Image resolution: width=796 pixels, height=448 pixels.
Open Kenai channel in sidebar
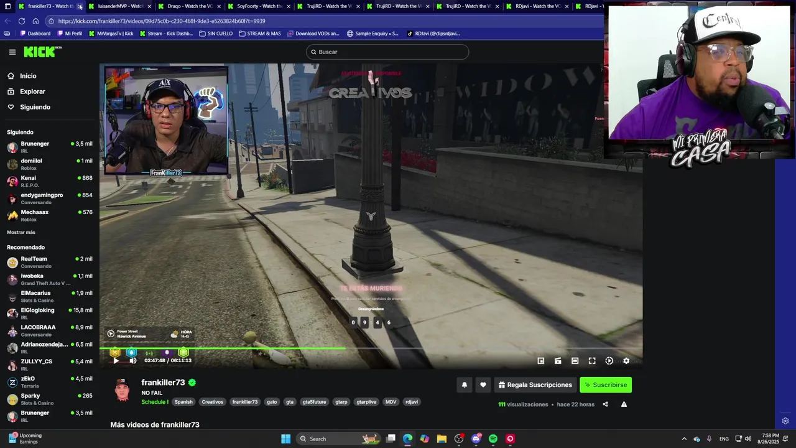50,181
